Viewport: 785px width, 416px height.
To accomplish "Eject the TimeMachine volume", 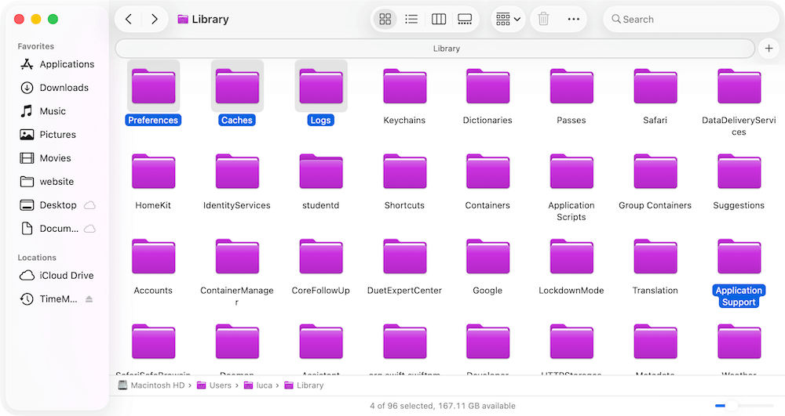I will click(89, 299).
